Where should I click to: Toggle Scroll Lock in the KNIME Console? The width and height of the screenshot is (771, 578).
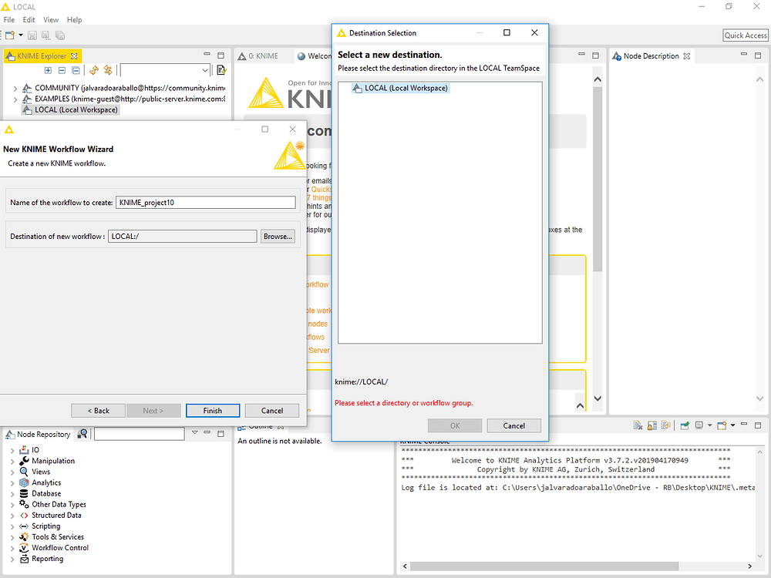click(x=650, y=425)
